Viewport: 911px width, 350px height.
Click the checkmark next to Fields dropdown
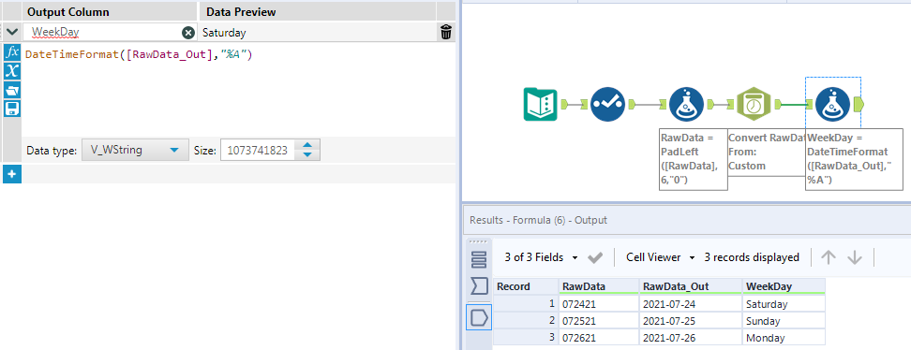pos(595,257)
